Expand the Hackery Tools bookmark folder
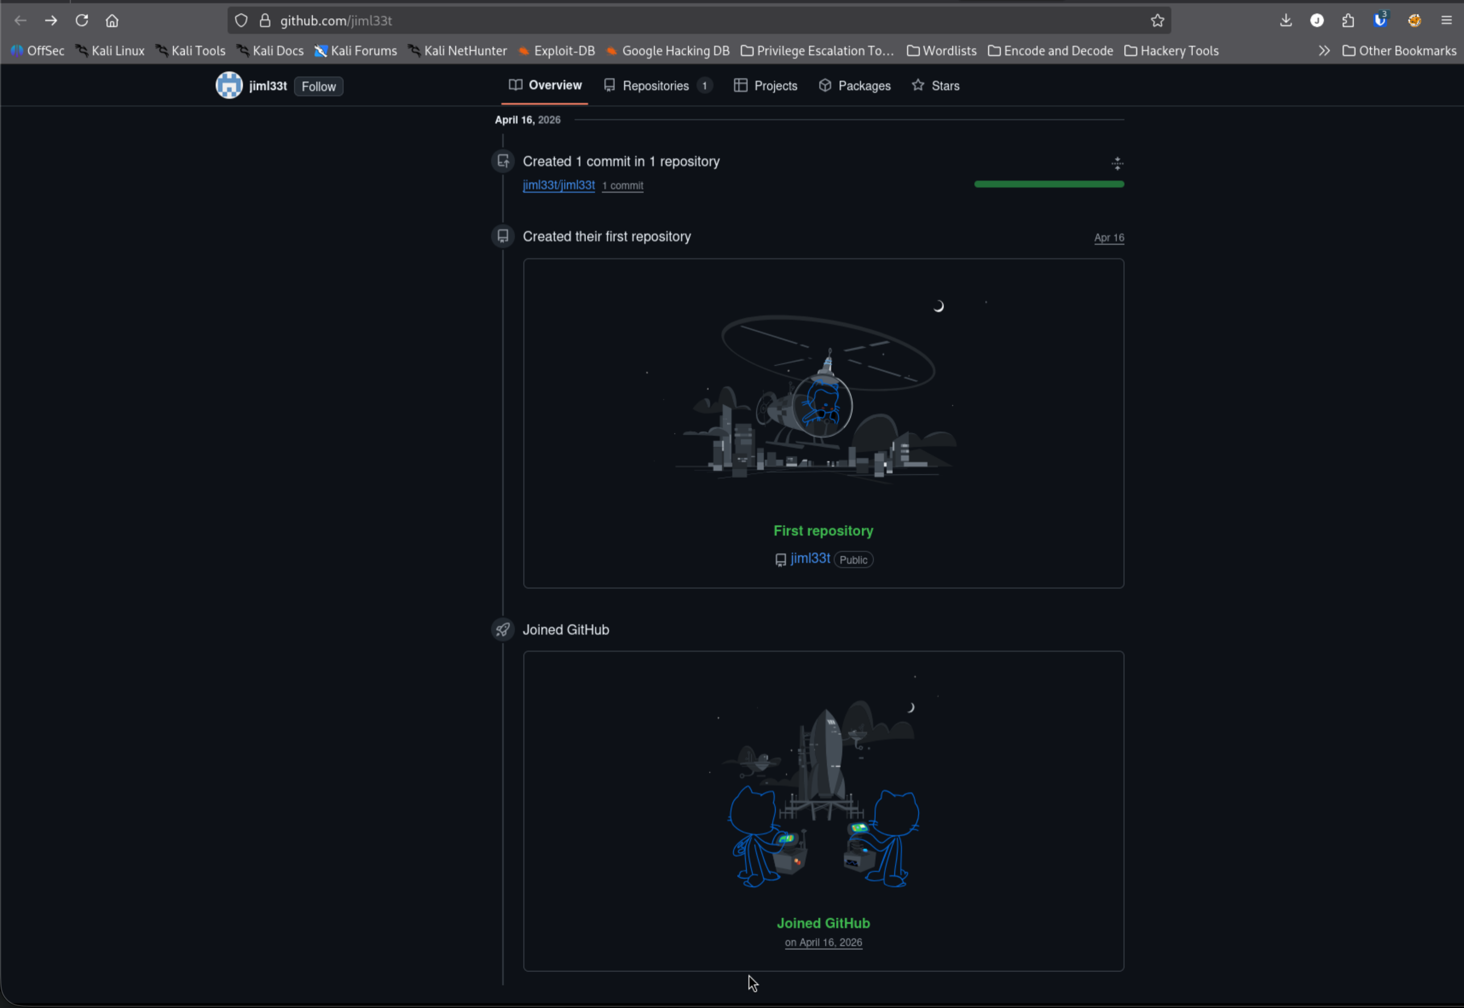1464x1008 pixels. (1171, 51)
